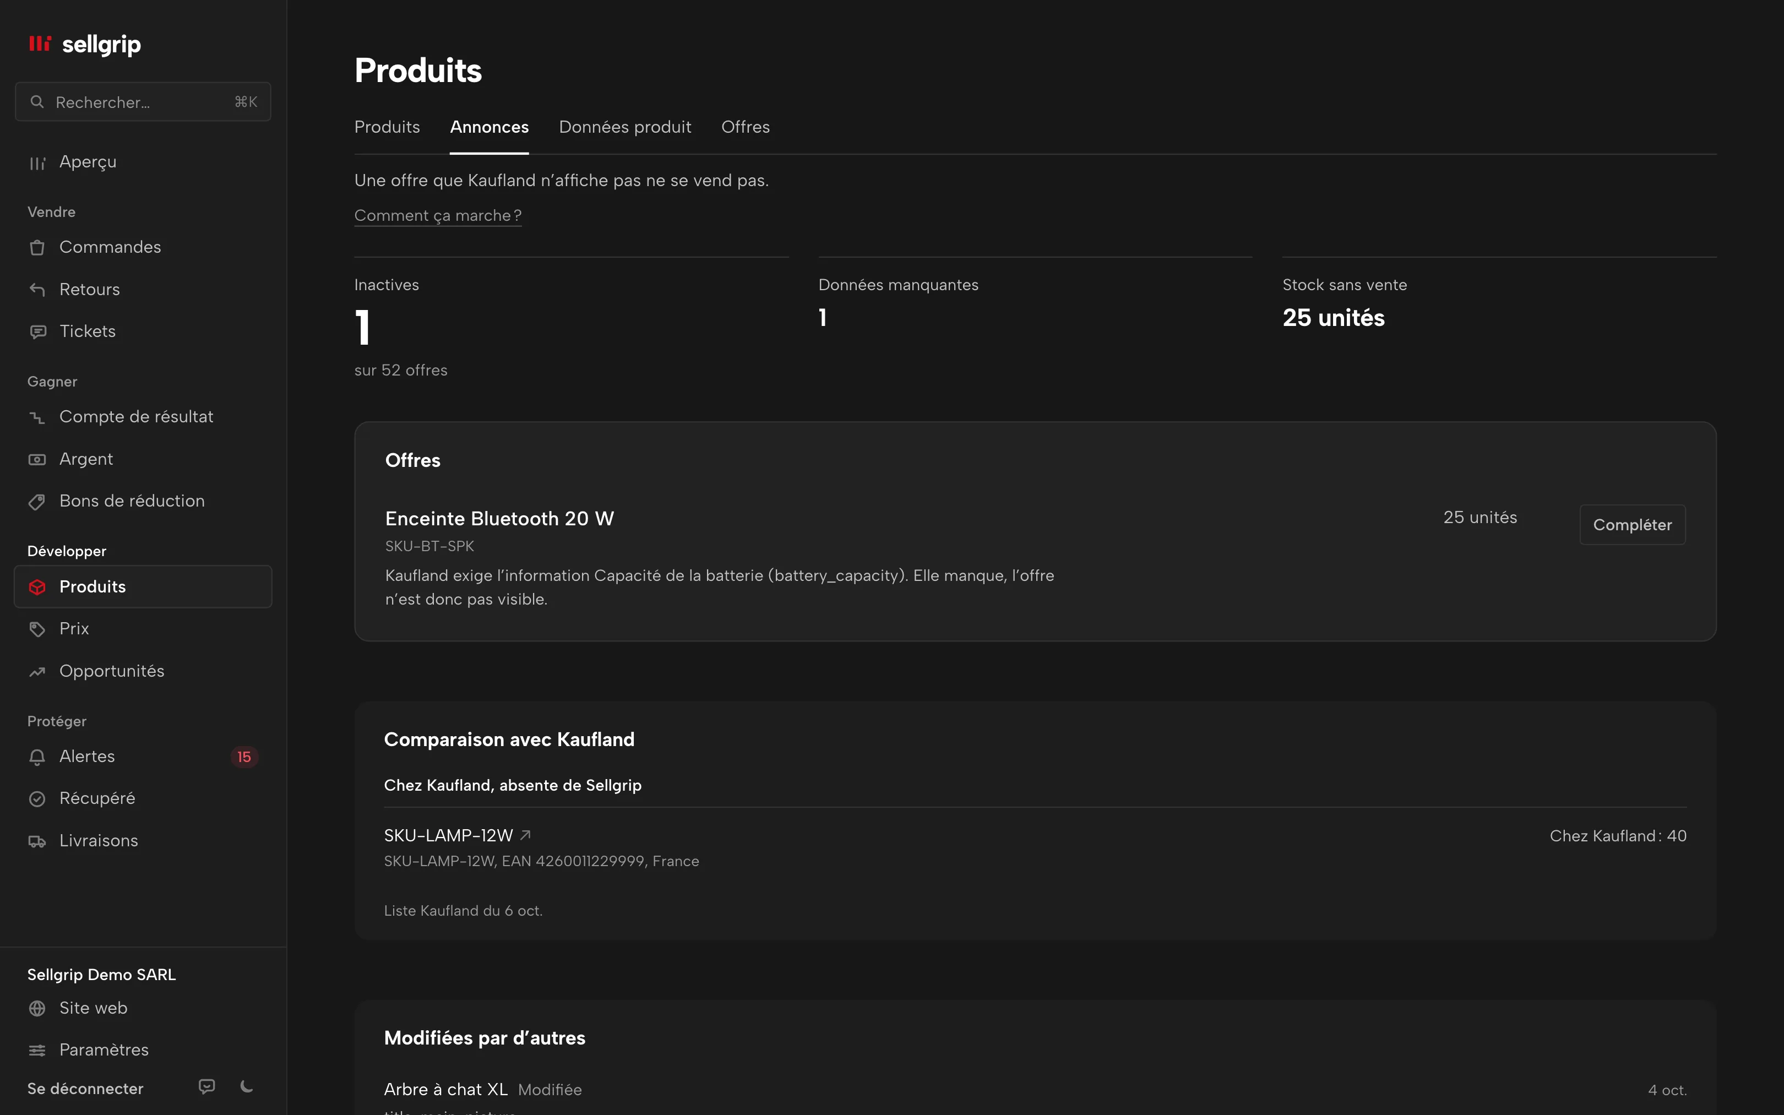
Task: Click the Livraisons truck icon
Action: pyautogui.click(x=37, y=841)
